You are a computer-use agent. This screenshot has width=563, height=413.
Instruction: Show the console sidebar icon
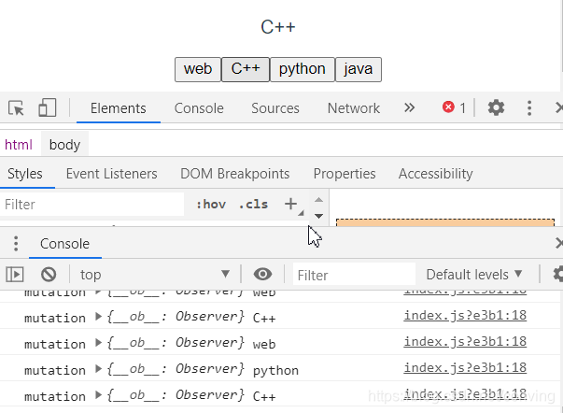click(x=15, y=274)
